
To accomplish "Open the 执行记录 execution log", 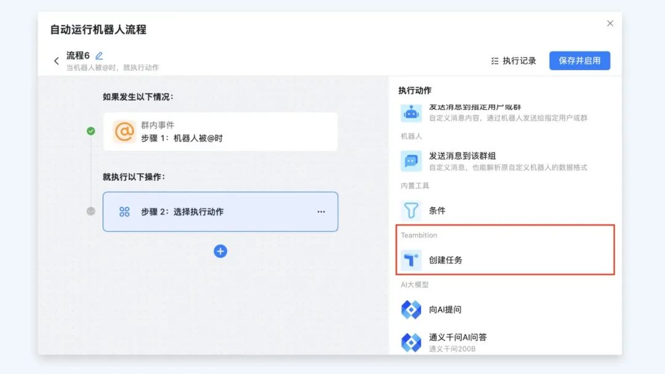I will (x=514, y=61).
